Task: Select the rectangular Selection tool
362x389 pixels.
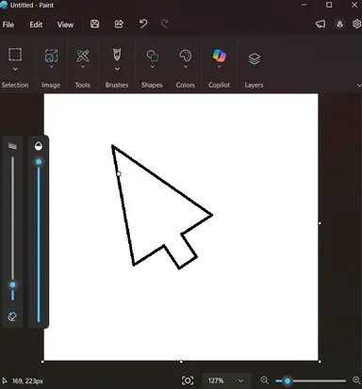Action: (15, 55)
